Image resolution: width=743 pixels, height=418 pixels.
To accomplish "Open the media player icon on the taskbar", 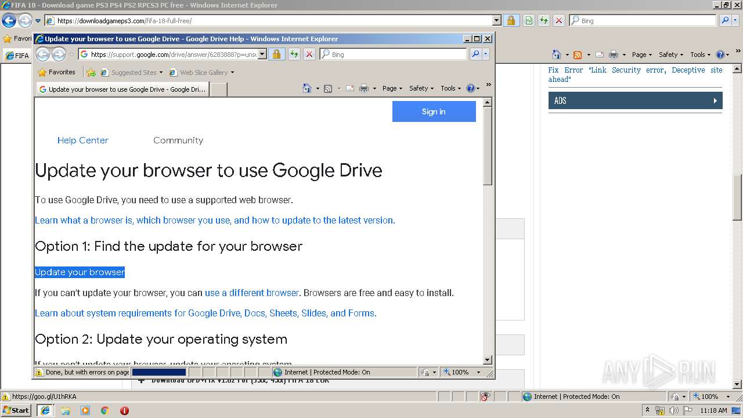I will pyautogui.click(x=85, y=410).
